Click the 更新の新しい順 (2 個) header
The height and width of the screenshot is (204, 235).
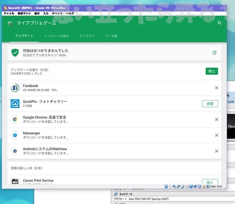(26, 168)
